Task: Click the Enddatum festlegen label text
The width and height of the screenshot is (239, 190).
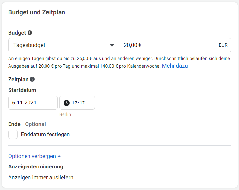Action: [x=45, y=134]
